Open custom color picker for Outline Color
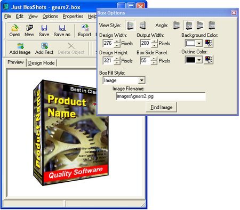This screenshot has width=240, height=210. tap(209, 60)
